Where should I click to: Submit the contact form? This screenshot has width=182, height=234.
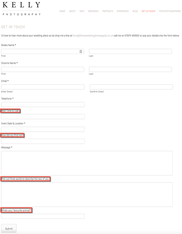(x=9, y=229)
